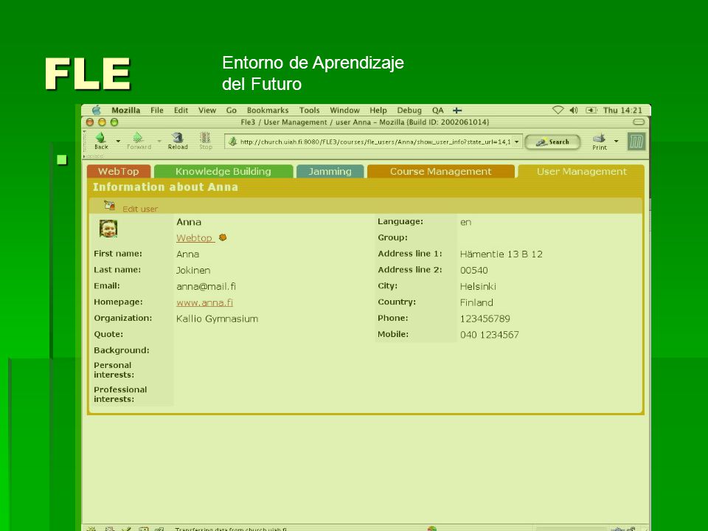Click the menu bar clock Thu 14:21
Screen dimensions: 708x531
point(622,110)
